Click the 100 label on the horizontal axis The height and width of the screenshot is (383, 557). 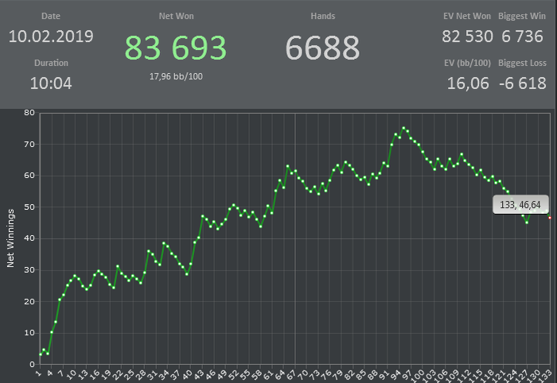[x=418, y=376]
